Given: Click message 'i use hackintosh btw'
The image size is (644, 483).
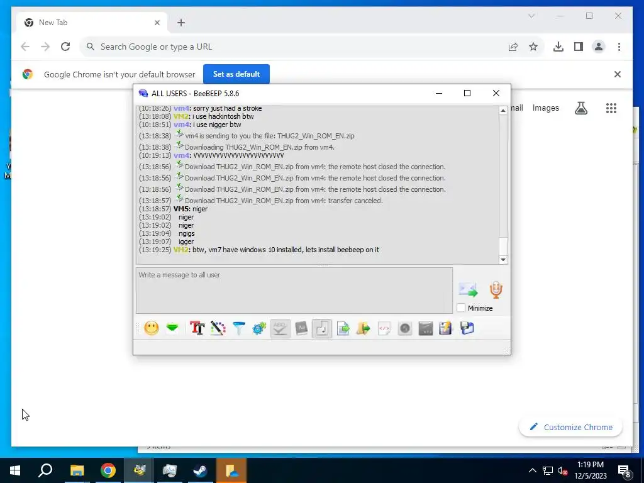Looking at the screenshot, I should tap(223, 116).
